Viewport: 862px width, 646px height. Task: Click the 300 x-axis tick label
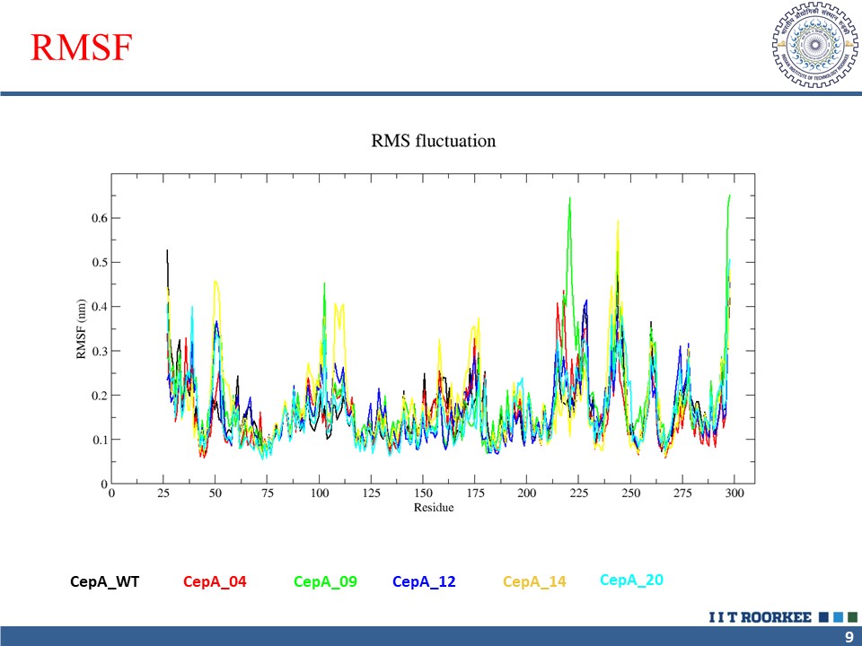pyautogui.click(x=734, y=493)
